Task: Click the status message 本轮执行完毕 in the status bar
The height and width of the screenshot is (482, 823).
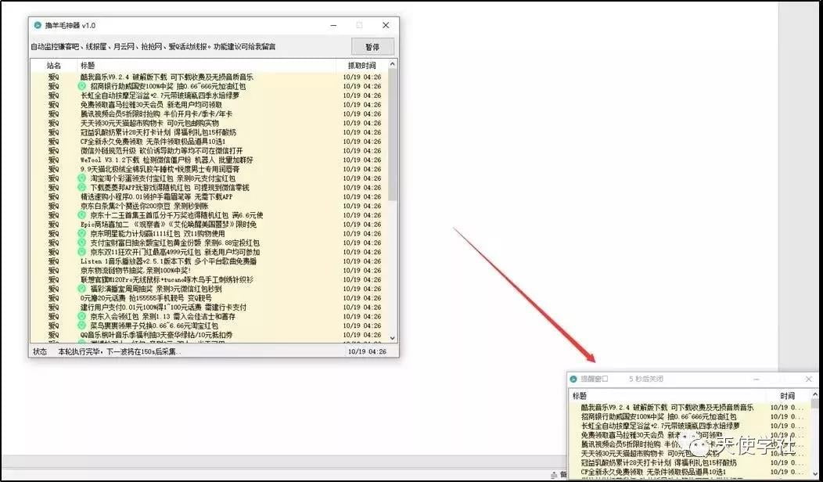Action: tap(120, 352)
